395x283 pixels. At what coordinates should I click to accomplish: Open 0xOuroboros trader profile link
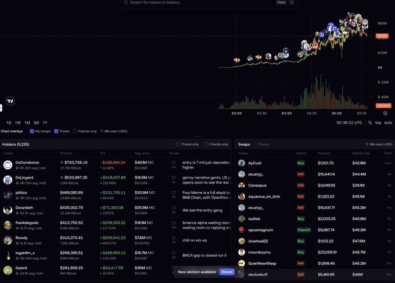[27, 163]
